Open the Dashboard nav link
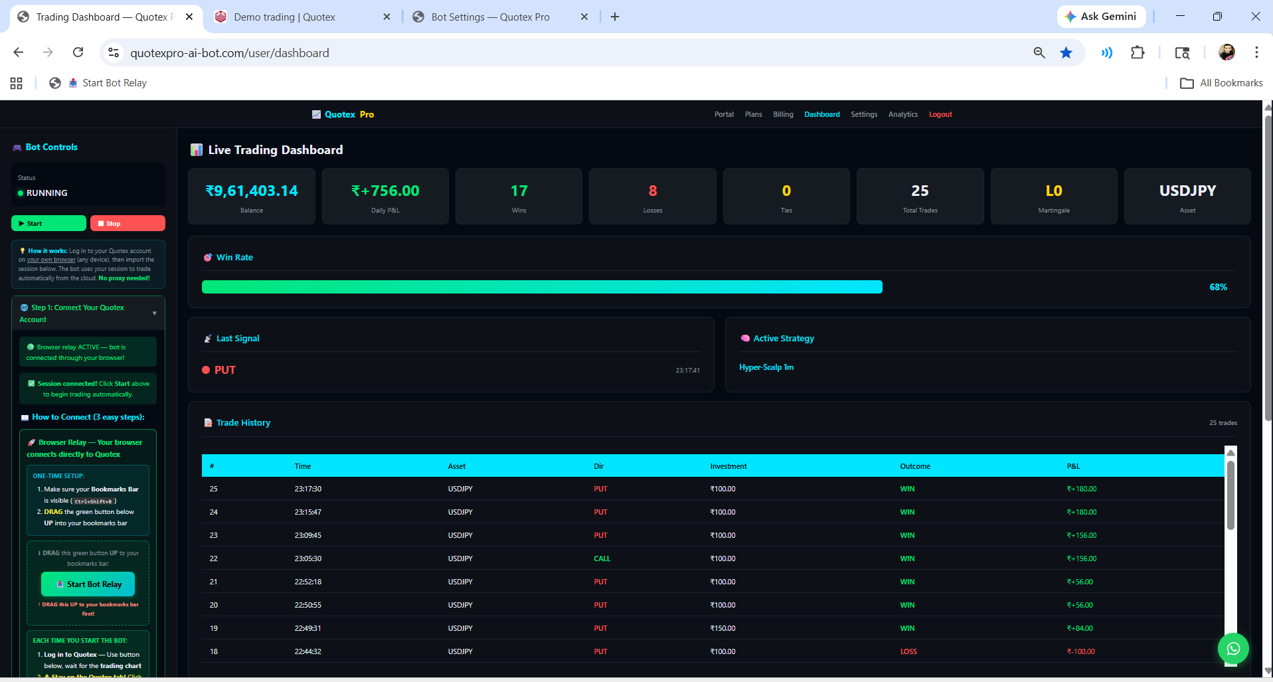 [x=822, y=114]
